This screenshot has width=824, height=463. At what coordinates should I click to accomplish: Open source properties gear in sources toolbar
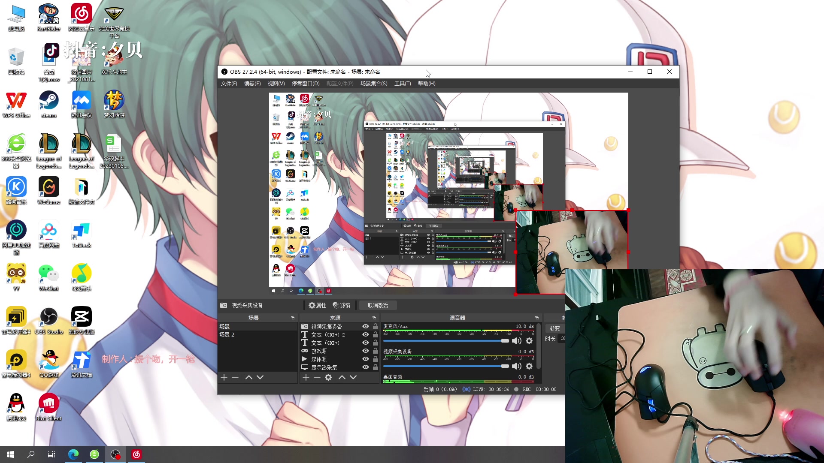328,377
